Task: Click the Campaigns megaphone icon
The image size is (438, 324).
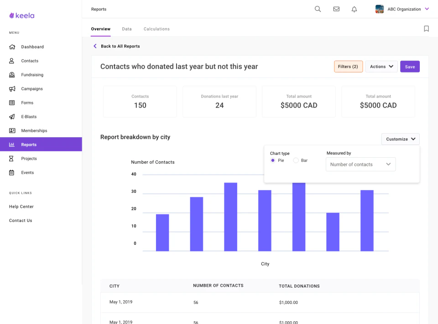Action: [12, 89]
